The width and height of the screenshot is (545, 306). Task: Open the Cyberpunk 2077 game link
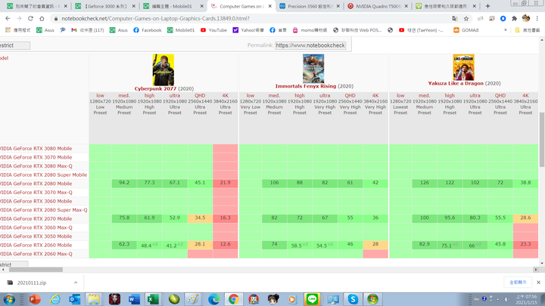[x=155, y=89]
